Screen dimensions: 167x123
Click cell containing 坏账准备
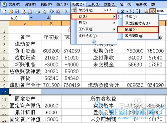pyautogui.click(x=25, y=65)
